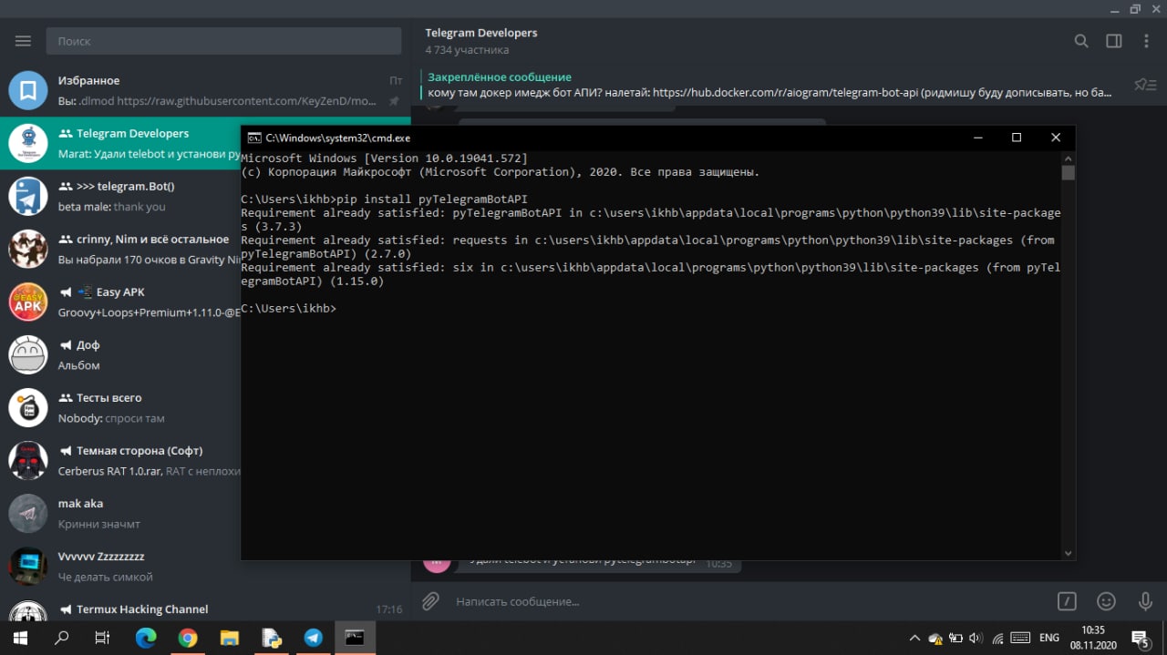Click 'pip install pyTelegramBotAPI' line in cmd
This screenshot has height=655, width=1167.
pyautogui.click(x=431, y=199)
